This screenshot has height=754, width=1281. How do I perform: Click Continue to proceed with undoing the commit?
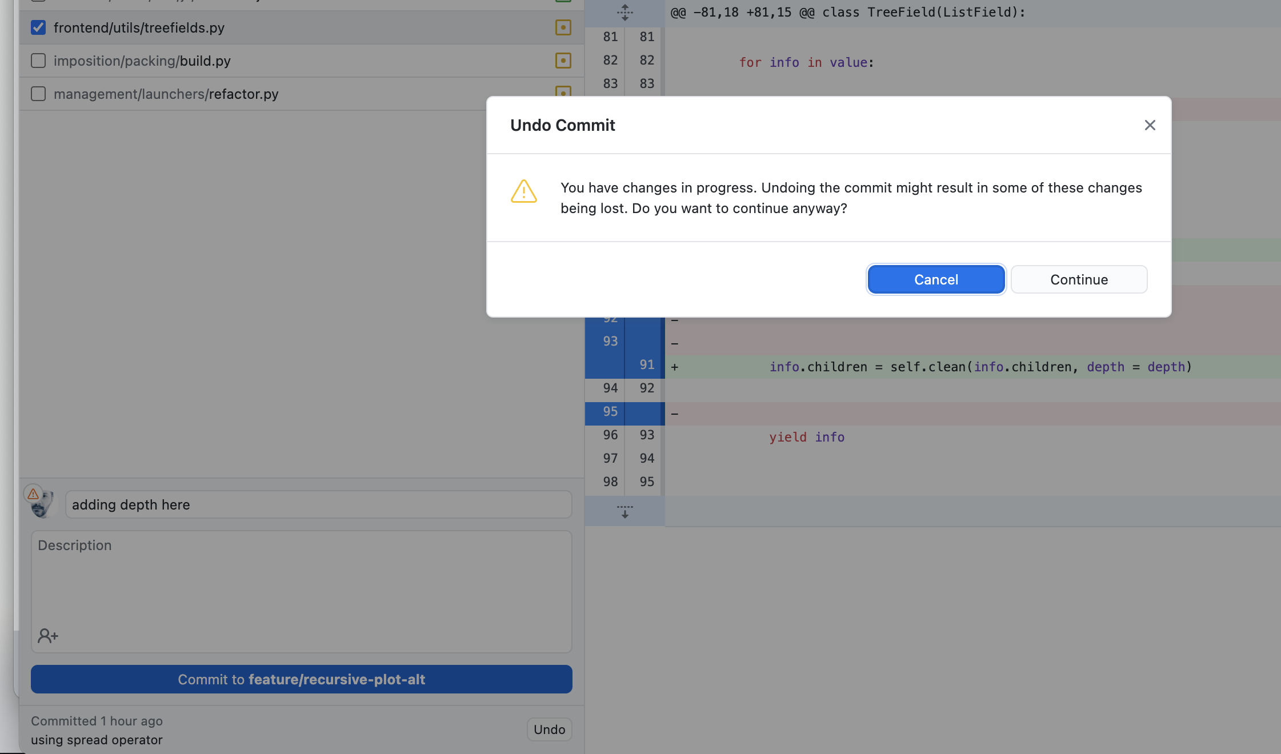(x=1078, y=279)
